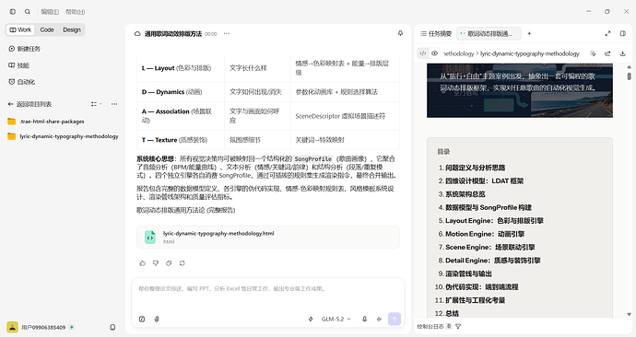Viewport: 636px width, 337px height.
Task: Open contents entry Motion Engine：动画引擎
Action: click(x=485, y=234)
